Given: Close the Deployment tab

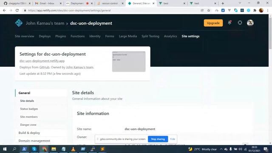Looking at the screenshot, I should 92,3.
